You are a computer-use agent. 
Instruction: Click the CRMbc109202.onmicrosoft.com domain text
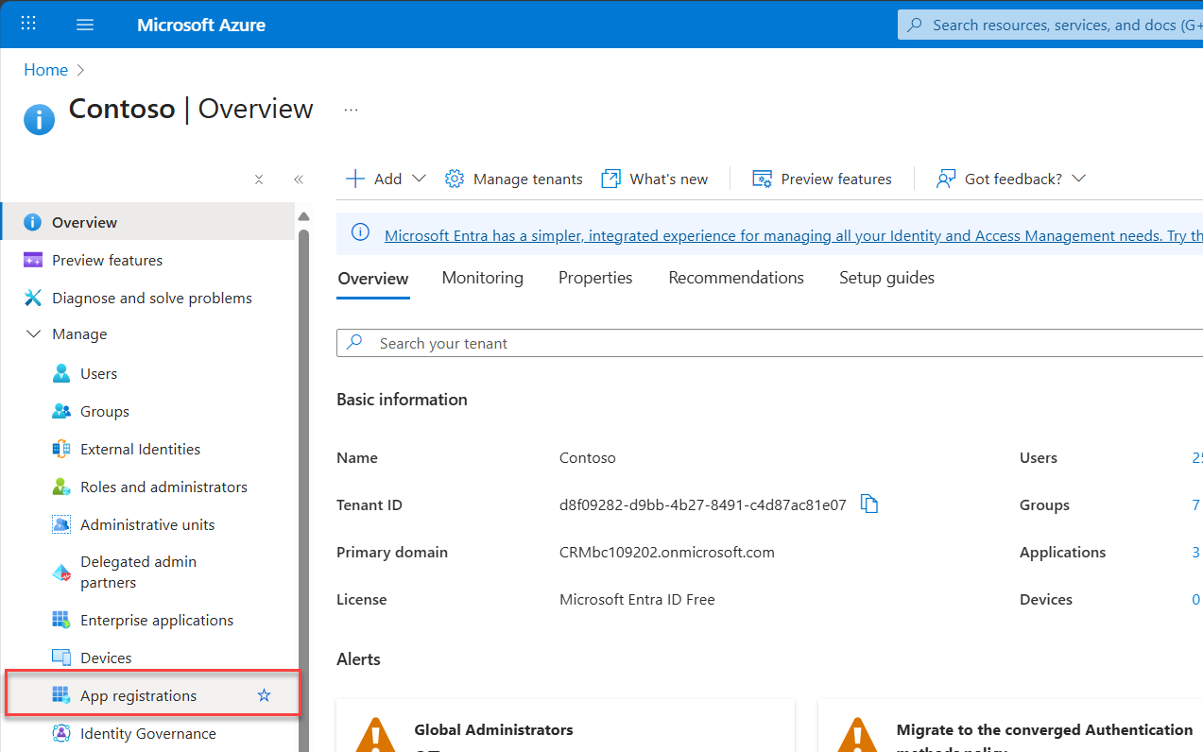point(667,553)
